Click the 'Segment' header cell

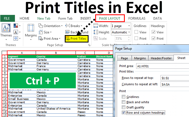(x=22, y=57)
